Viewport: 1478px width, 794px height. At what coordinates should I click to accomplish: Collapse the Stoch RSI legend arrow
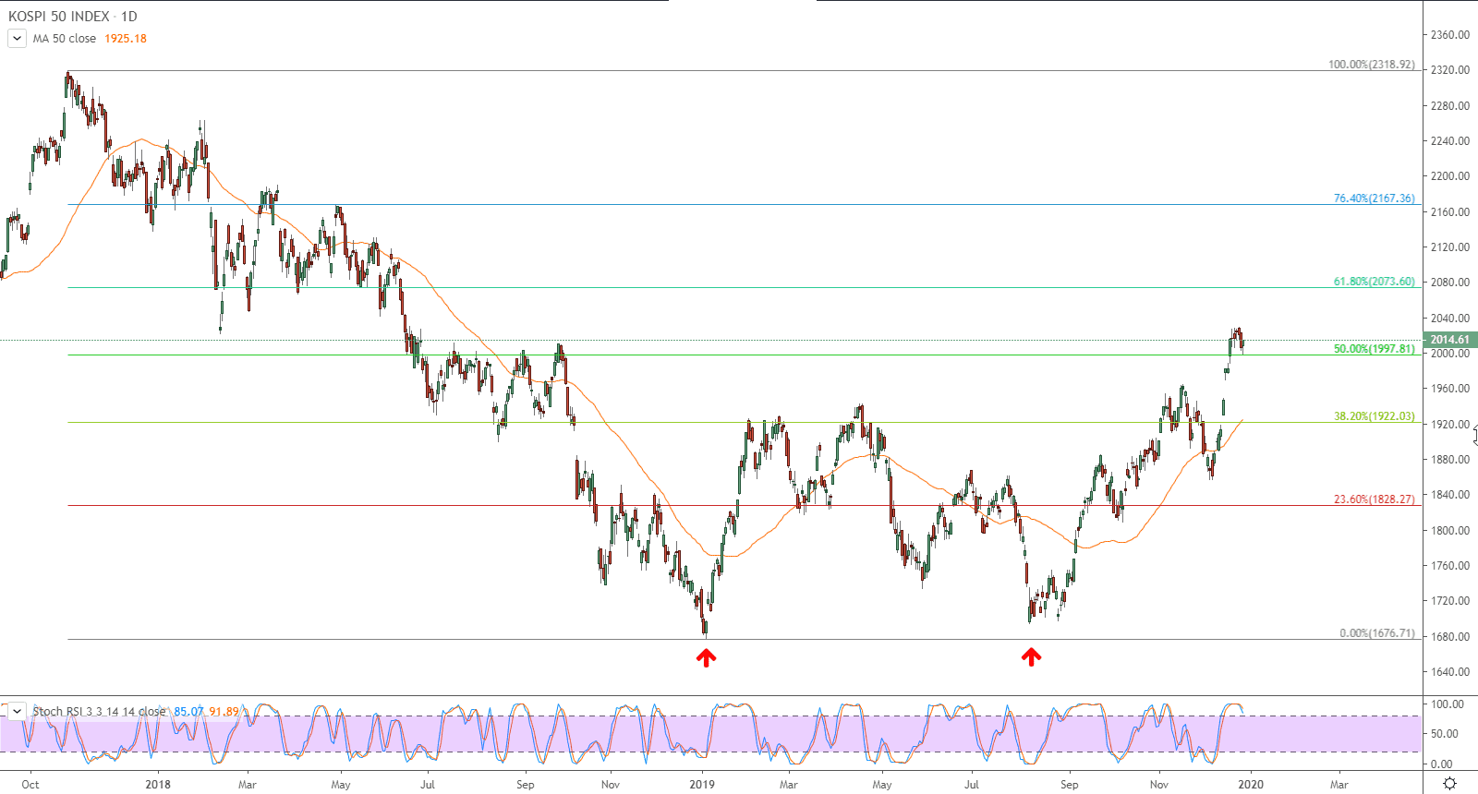(17, 711)
